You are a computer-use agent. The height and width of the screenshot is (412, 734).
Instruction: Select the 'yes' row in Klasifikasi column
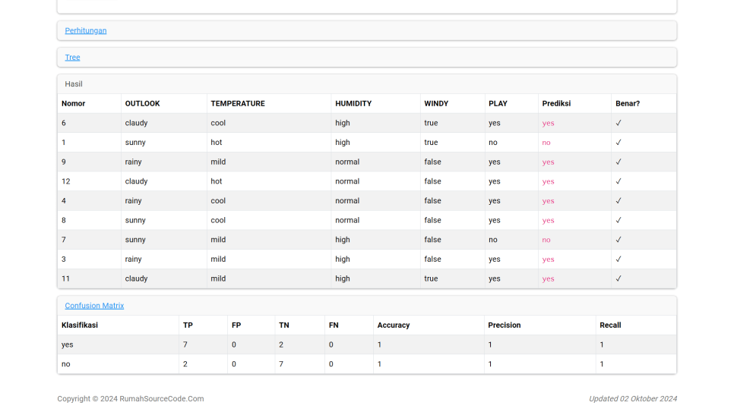(x=68, y=345)
